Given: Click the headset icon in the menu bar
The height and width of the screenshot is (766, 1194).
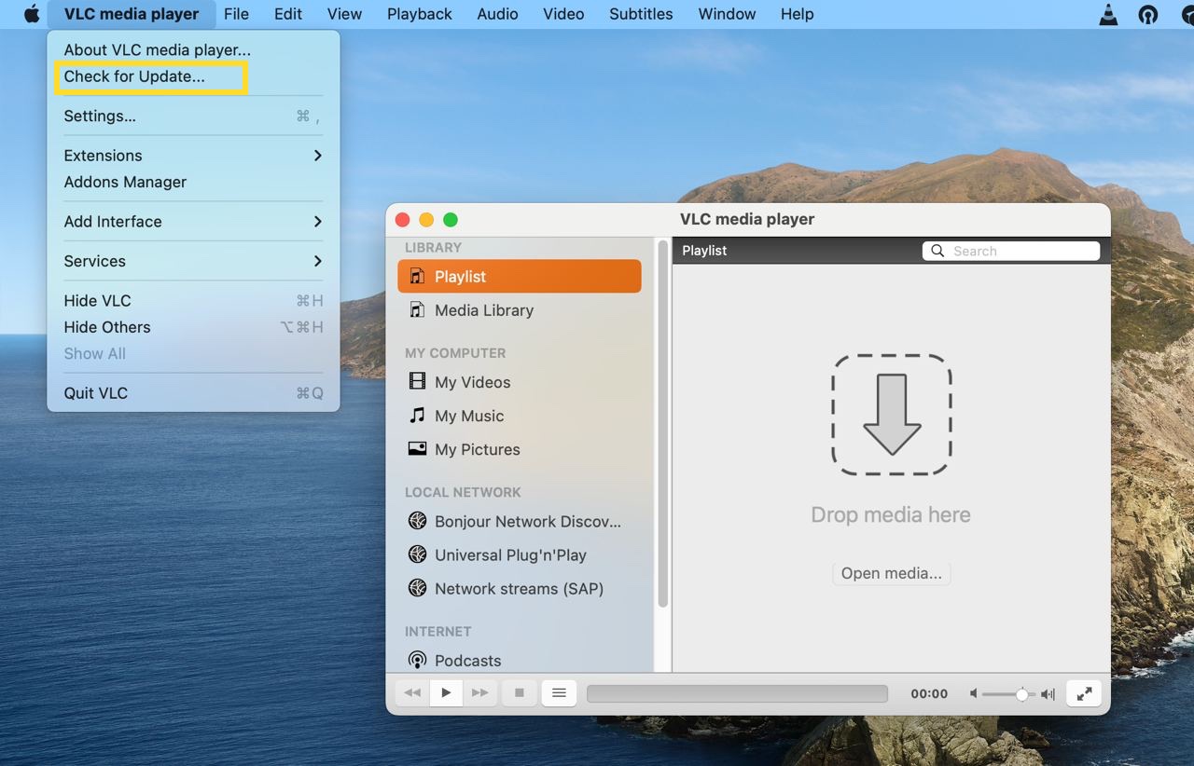Looking at the screenshot, I should click(x=1147, y=14).
